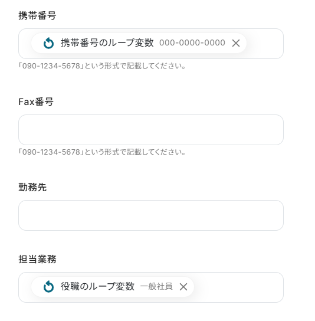Remove the 携帯番号のループ変数 tag with its X

tap(236, 43)
